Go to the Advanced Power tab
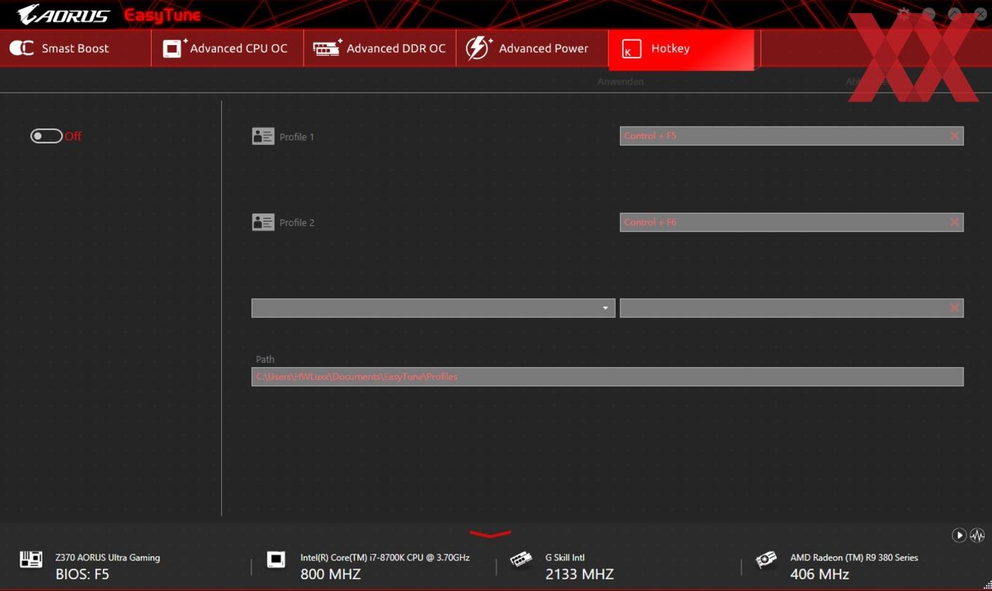Viewport: 992px width, 591px height. (532, 48)
